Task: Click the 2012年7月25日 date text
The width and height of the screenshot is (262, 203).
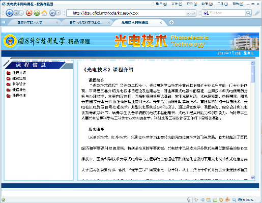Action: click(229, 53)
